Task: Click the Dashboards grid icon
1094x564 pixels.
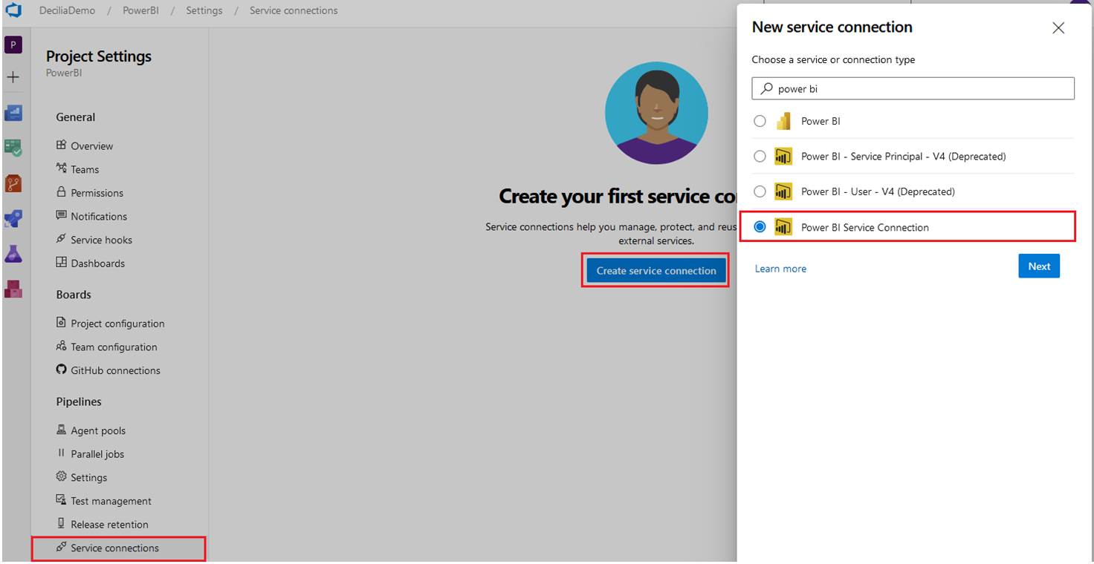Action: pos(62,262)
